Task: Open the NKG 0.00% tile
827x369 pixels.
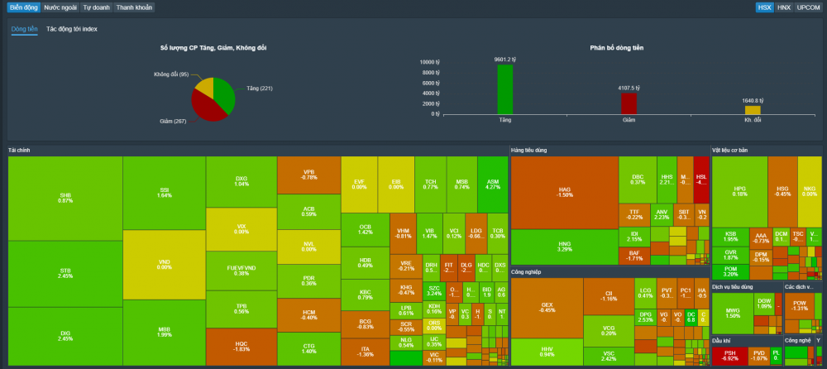Action: click(x=810, y=192)
